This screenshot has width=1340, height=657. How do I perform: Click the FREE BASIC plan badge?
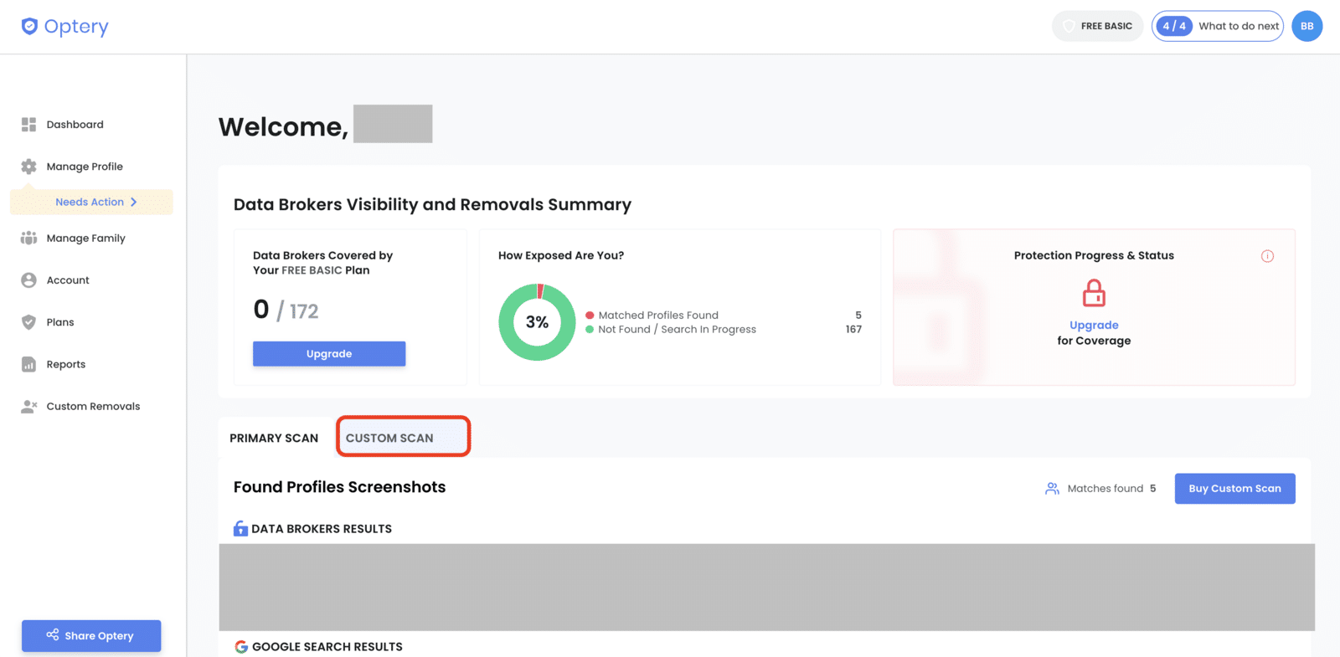tap(1097, 26)
